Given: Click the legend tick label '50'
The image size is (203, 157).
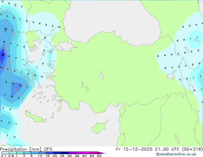Looking at the screenshot, I should tap(99, 156).
